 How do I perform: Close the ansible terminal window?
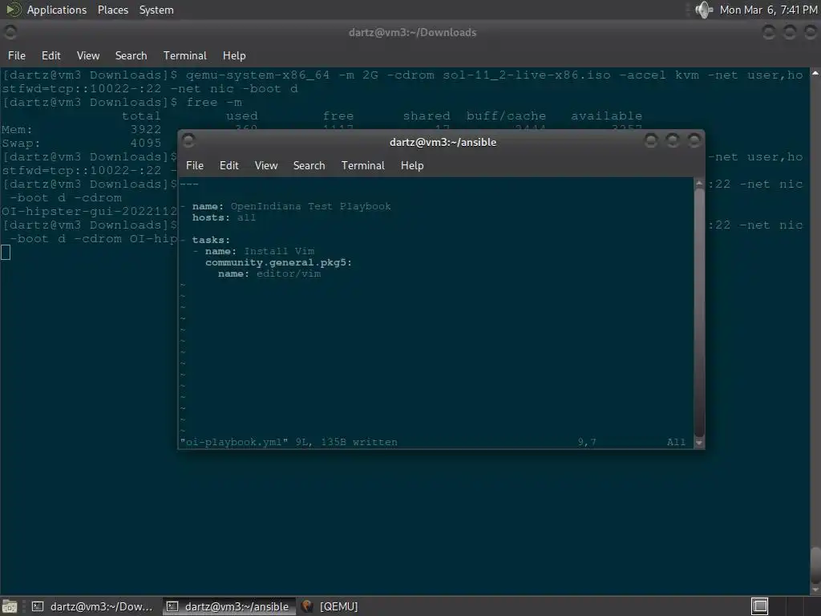pos(694,140)
